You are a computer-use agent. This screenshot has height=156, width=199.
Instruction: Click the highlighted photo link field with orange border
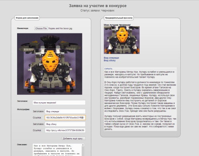pos(65,118)
